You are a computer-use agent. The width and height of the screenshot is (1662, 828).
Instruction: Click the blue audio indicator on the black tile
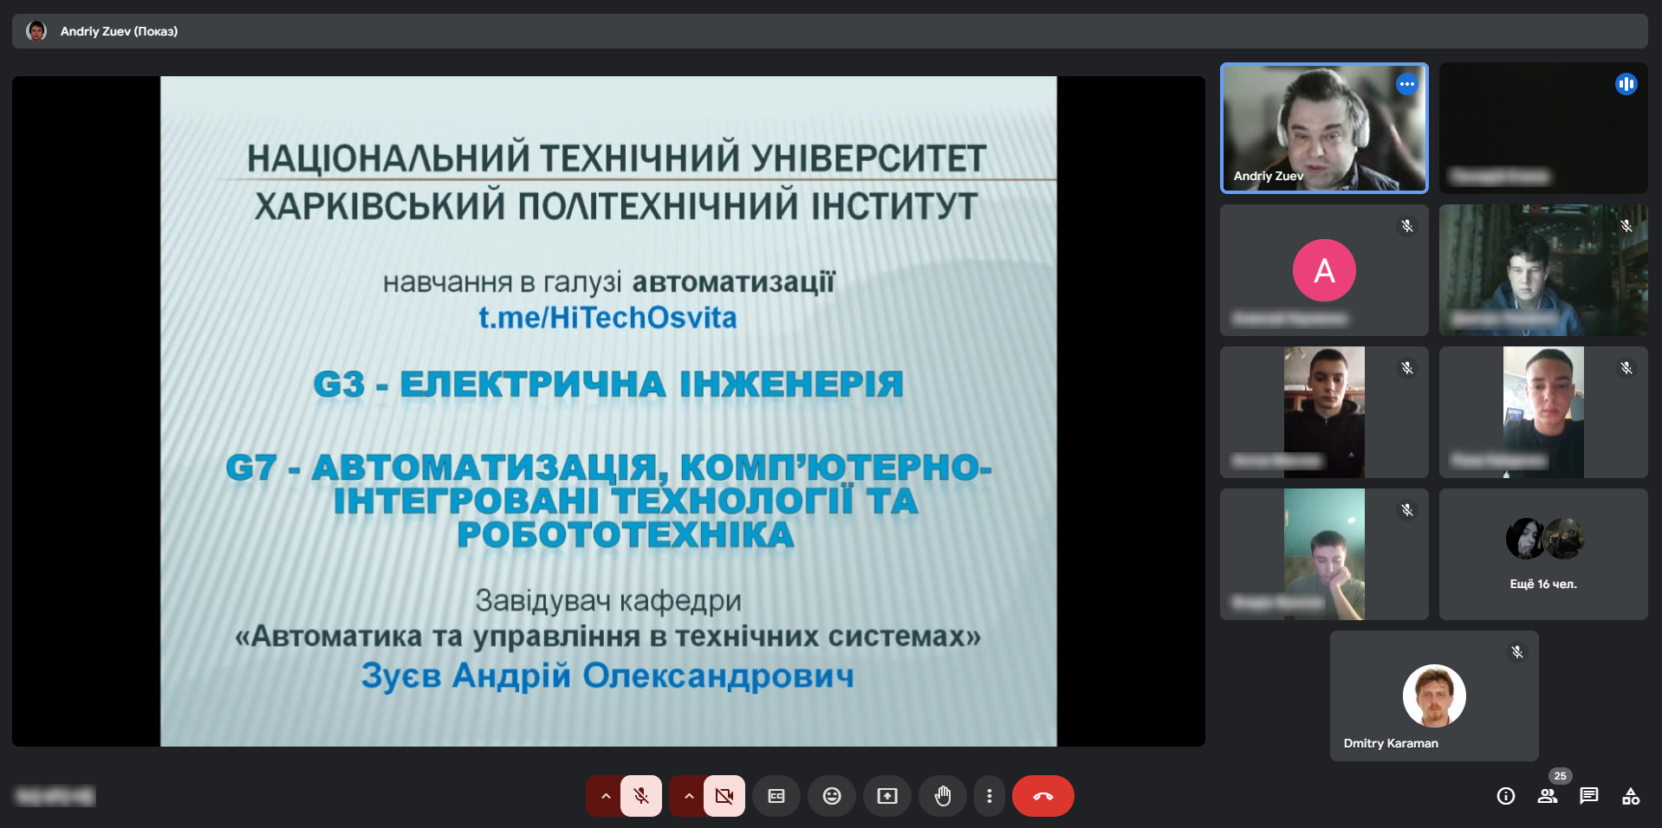[1626, 84]
